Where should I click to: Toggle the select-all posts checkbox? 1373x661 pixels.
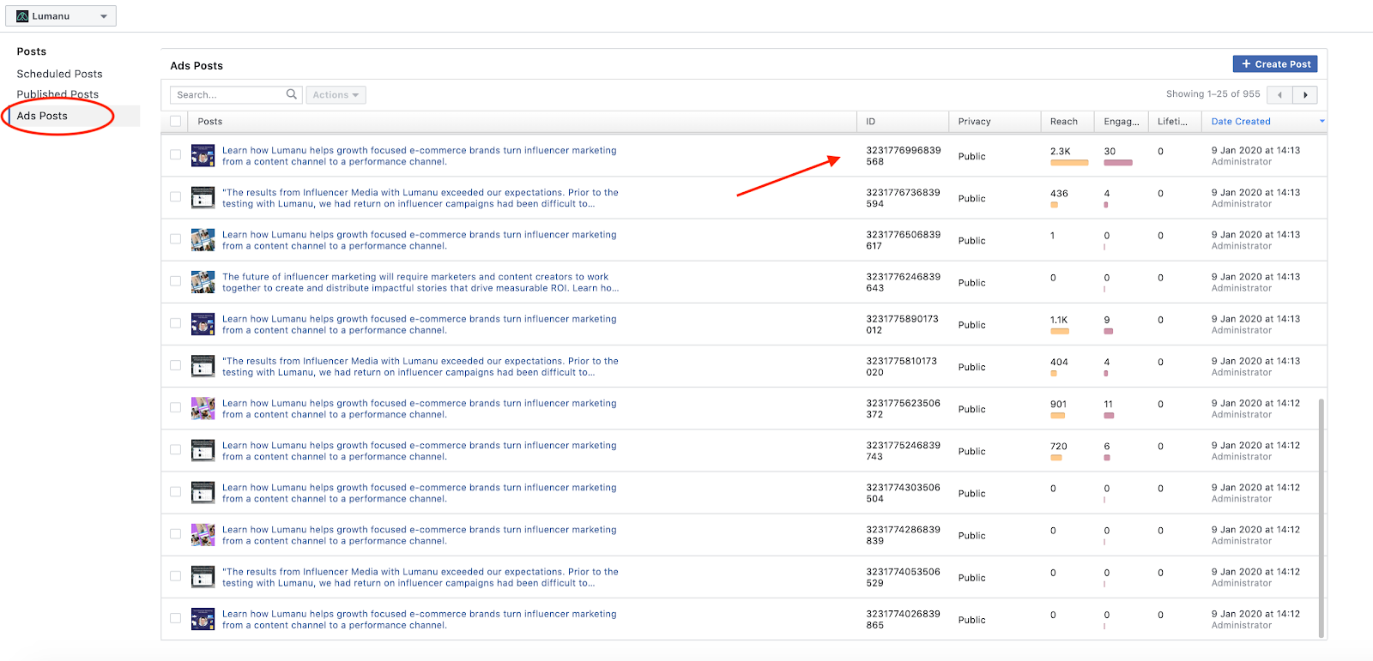click(x=175, y=121)
